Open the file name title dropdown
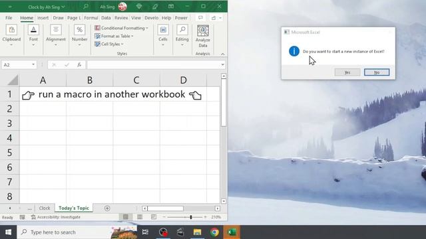Image resolution: width=426 pixels, height=239 pixels. click(63, 7)
